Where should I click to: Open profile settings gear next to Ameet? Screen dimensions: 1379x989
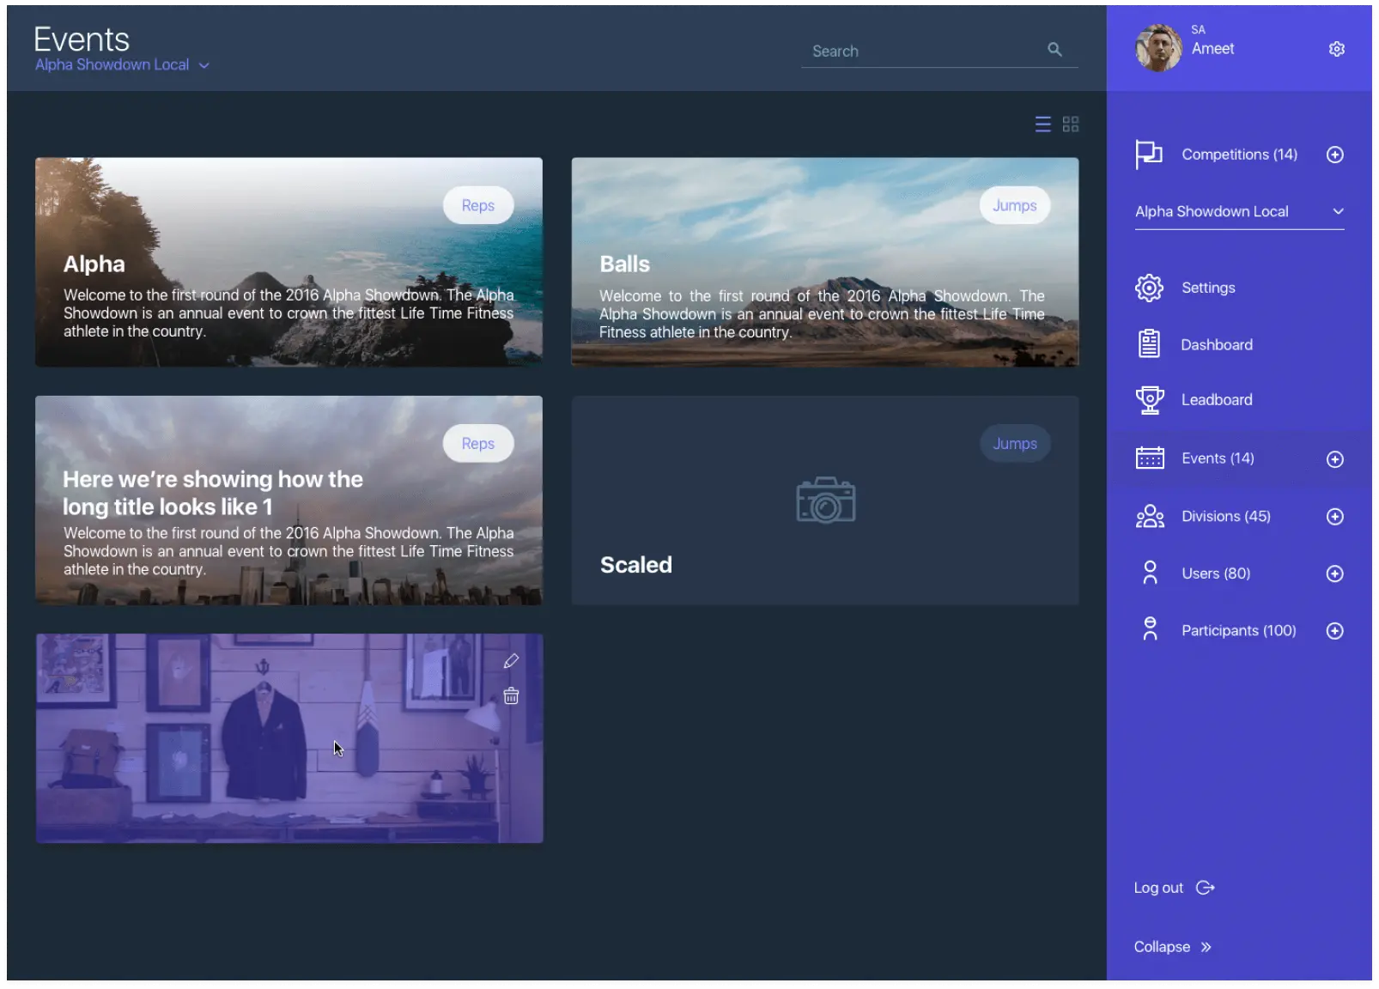click(x=1336, y=49)
